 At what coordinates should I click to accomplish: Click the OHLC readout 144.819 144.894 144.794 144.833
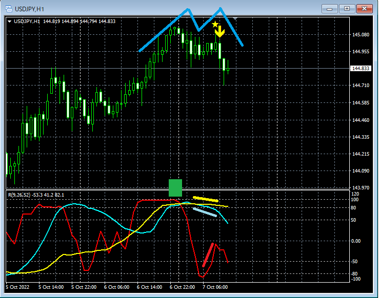click(79, 21)
